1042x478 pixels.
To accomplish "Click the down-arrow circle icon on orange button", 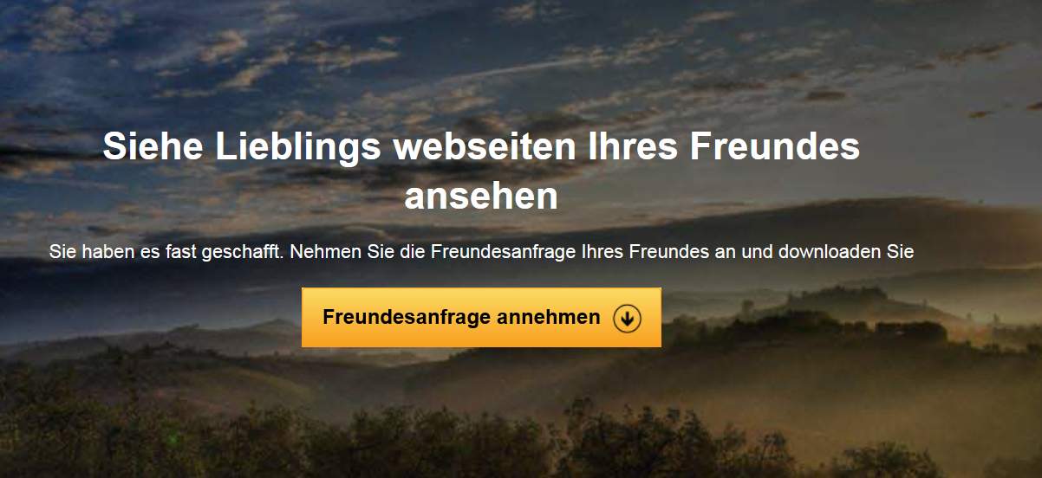I will (x=627, y=319).
